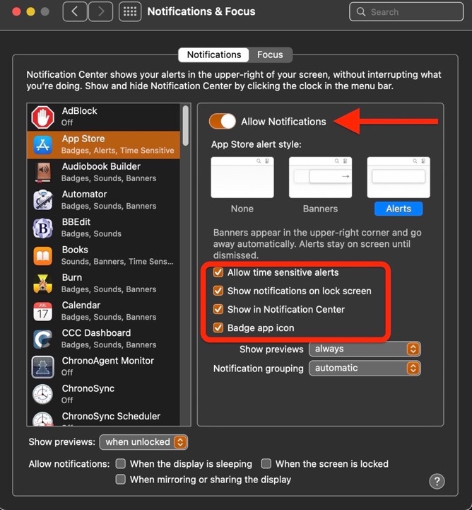Click the Calendar app icon
Viewport: 472px width, 510px height.
(x=42, y=311)
